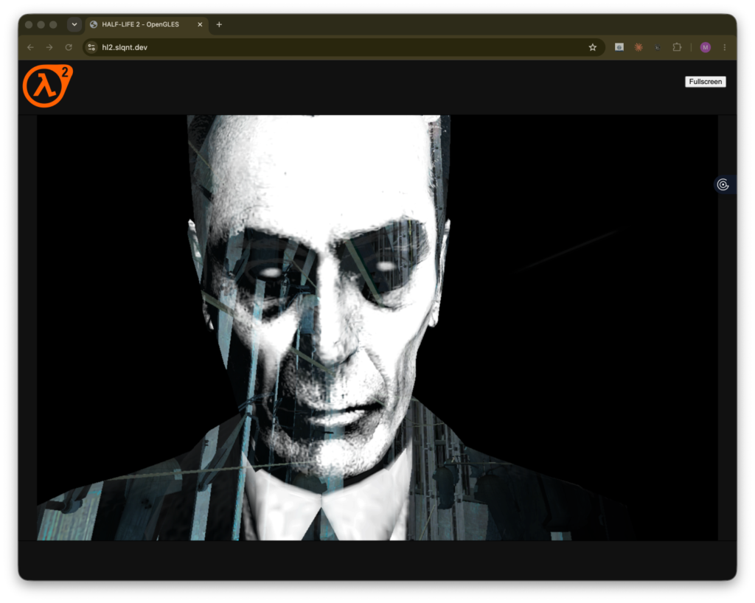This screenshot has width=755, height=603.
Task: Close the HALF-LIFE 2 - OpenGLES tab
Action: coord(200,24)
